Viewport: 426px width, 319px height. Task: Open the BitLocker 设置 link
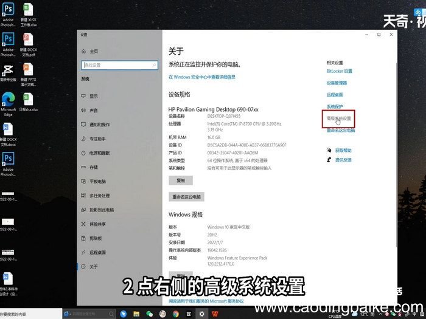pyautogui.click(x=340, y=71)
